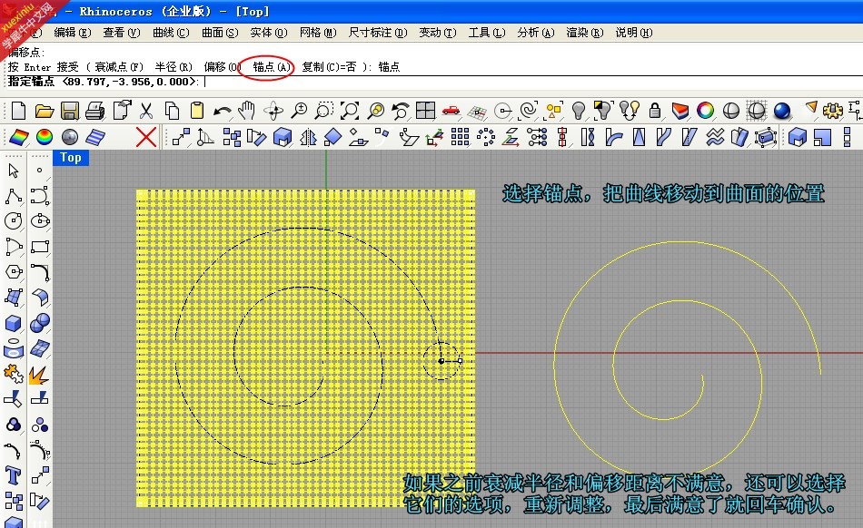Select the circle tool in left sidebar
The height and width of the screenshot is (528, 863).
coord(14,220)
